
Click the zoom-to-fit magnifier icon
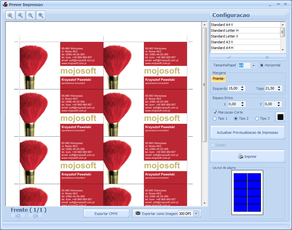(x=10, y=15)
